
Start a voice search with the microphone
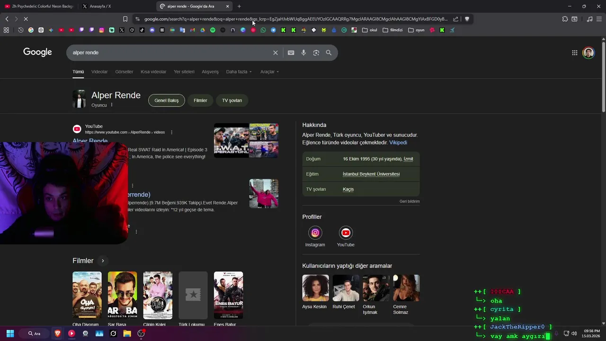[303, 53]
